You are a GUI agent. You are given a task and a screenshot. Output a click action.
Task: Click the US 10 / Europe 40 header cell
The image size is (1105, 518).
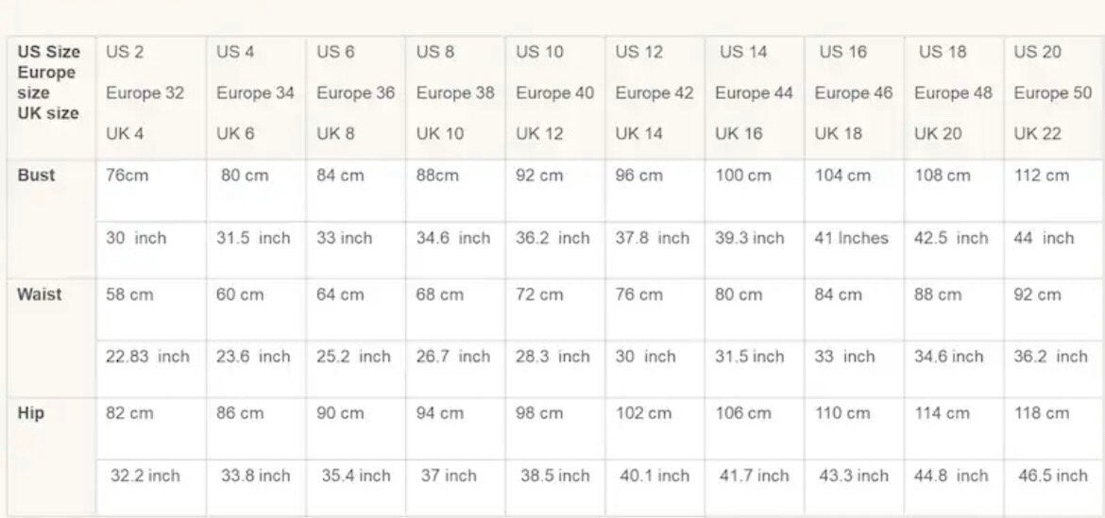pyautogui.click(x=554, y=92)
